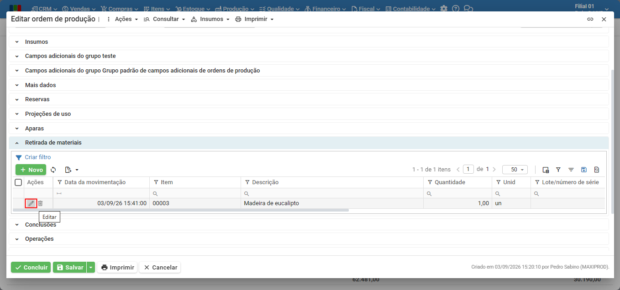Click the funnel icon on Descrição column header
Viewport: 620px width, 290px height.
coord(247,182)
